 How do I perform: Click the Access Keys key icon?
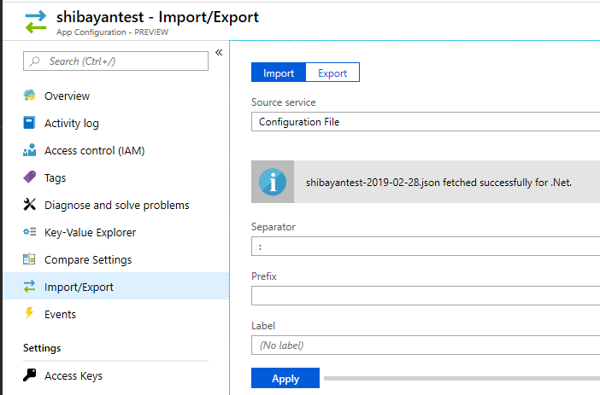pos(29,375)
